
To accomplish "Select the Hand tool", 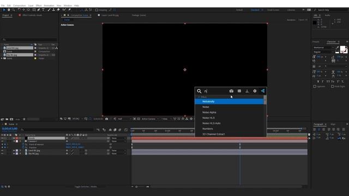I will click(x=9, y=10).
